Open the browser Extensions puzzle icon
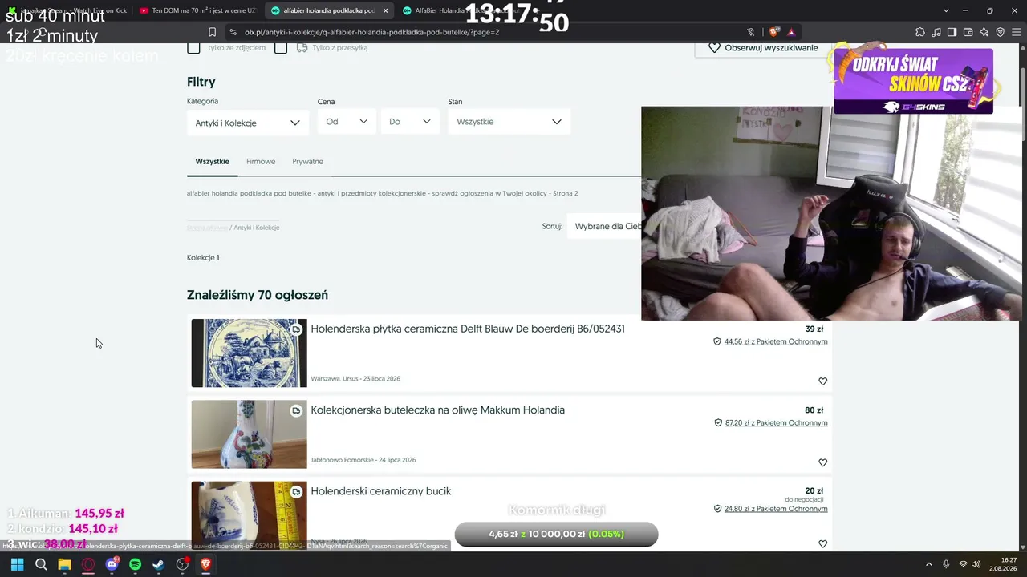The image size is (1027, 577). 919,32
